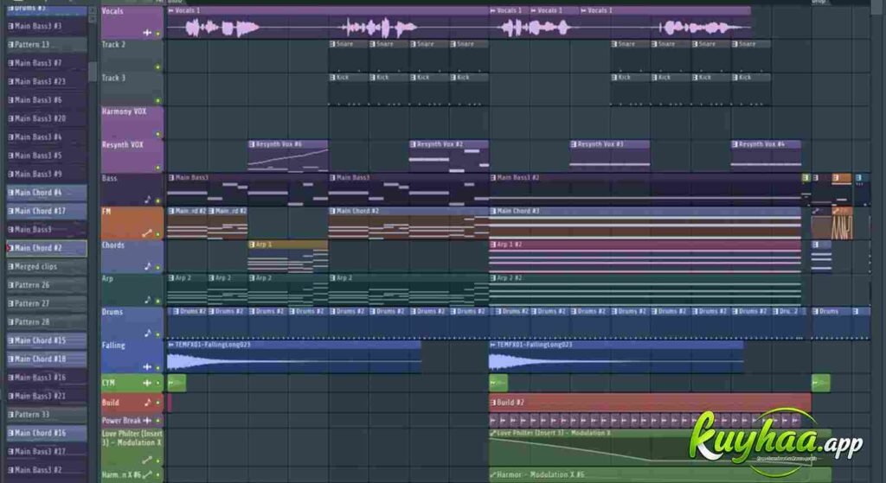
Task: Select Main Bass3 #21 in the picker
Action: (x=47, y=396)
